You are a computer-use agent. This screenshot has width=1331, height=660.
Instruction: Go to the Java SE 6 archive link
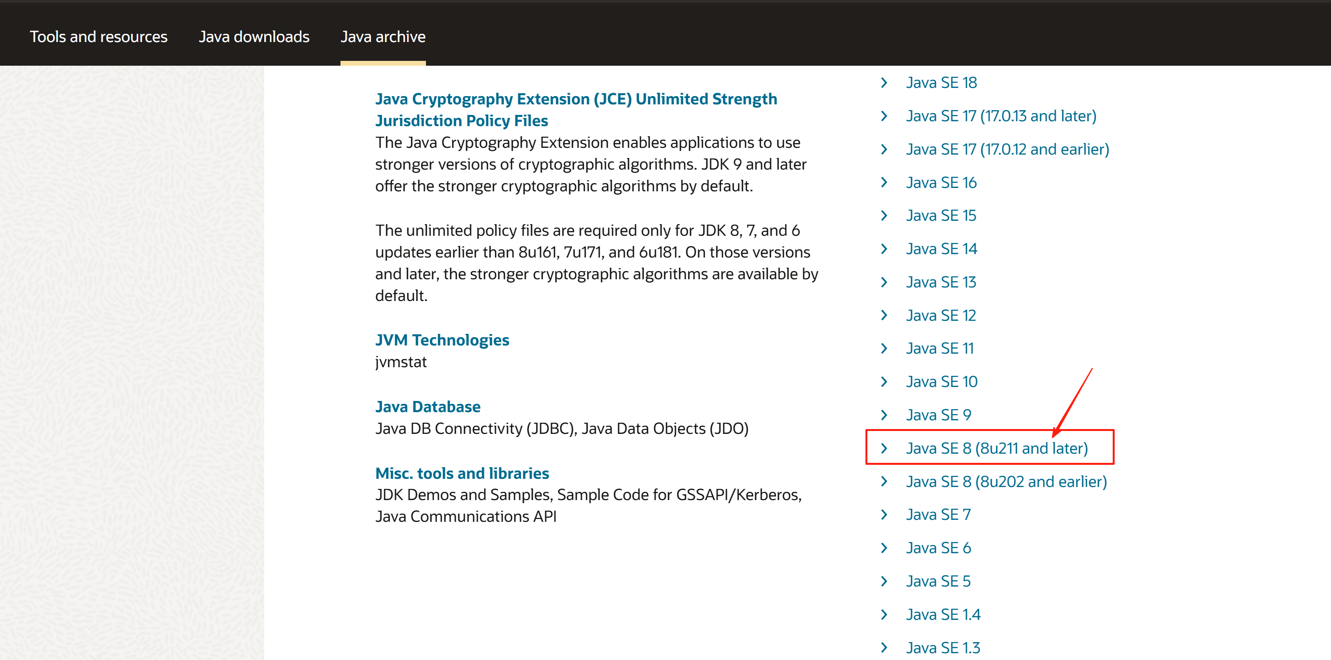click(x=938, y=548)
